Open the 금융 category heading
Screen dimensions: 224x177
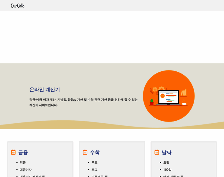[x=23, y=153]
